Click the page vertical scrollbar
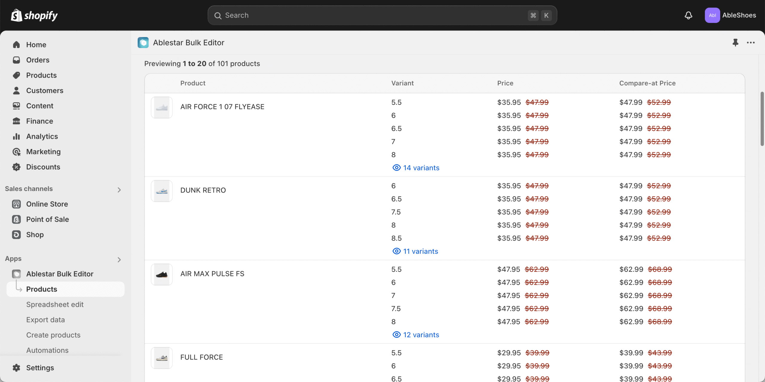765x382 pixels. click(x=762, y=119)
